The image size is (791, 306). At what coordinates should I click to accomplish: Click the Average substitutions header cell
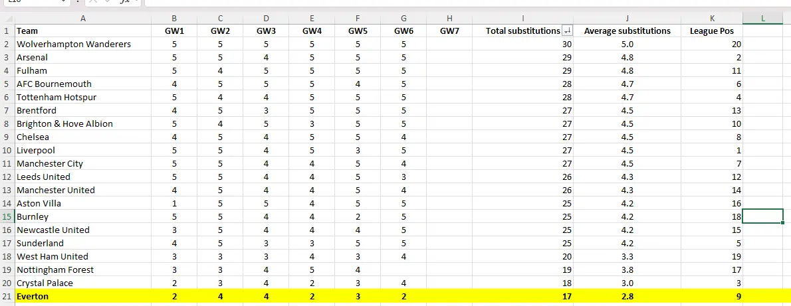click(627, 31)
